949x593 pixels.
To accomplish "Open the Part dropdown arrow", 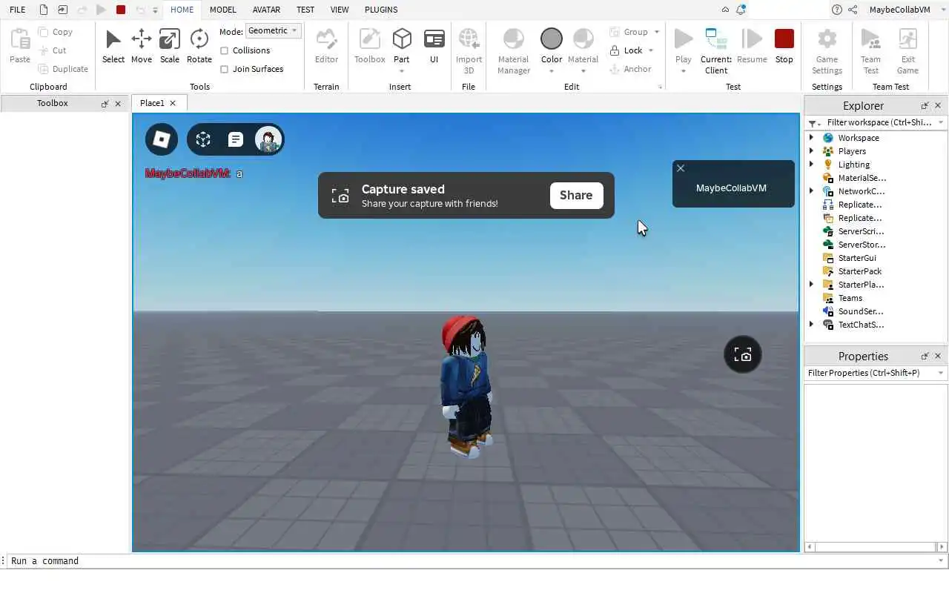I will (402, 72).
